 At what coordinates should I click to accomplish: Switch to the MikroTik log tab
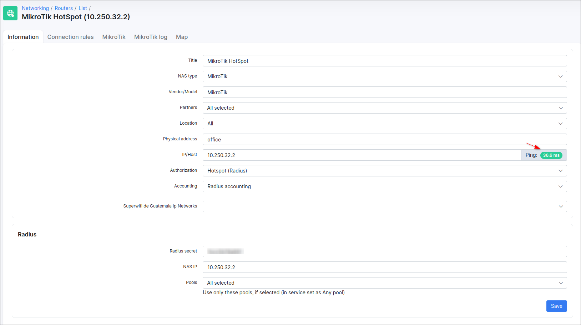(151, 37)
